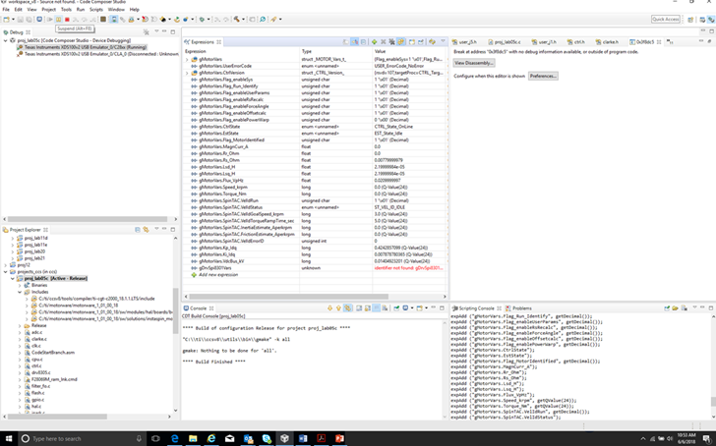Image resolution: width=716 pixels, height=446 pixels.
Task: Expand the proj_lab11d project node
Action: coord(13,238)
